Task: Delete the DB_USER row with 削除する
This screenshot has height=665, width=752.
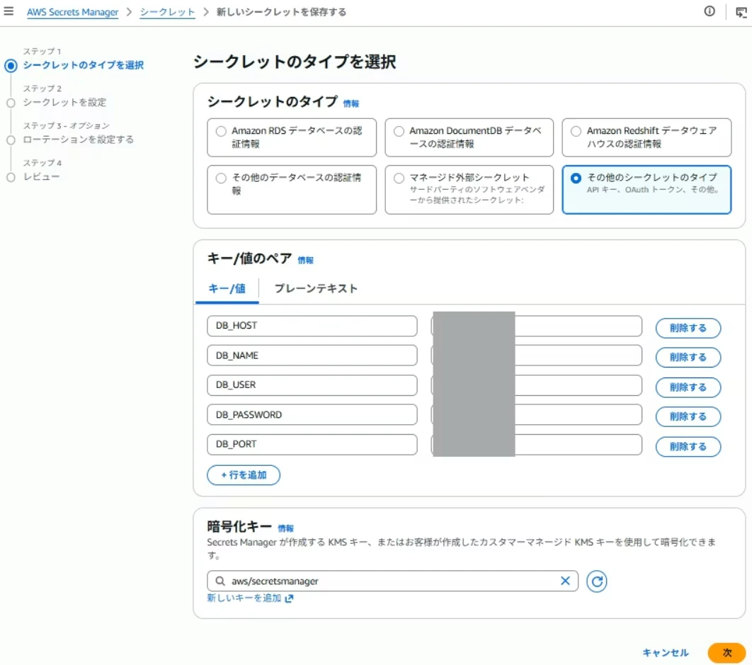Action: pyautogui.click(x=688, y=387)
